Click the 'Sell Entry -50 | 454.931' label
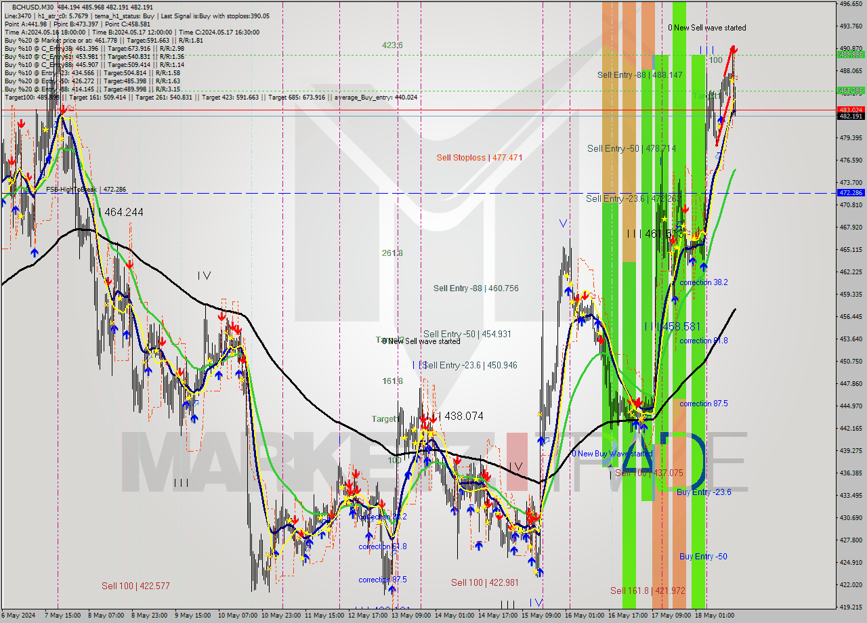Viewport: 867px width, 623px height. 467,335
